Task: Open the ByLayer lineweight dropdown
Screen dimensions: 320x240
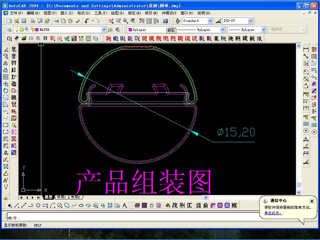Action: tap(263, 30)
